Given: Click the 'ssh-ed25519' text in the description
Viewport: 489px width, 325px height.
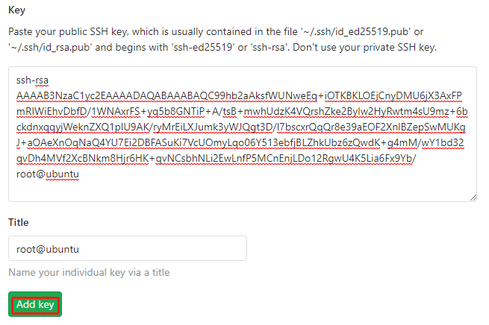Looking at the screenshot, I should coord(203,47).
